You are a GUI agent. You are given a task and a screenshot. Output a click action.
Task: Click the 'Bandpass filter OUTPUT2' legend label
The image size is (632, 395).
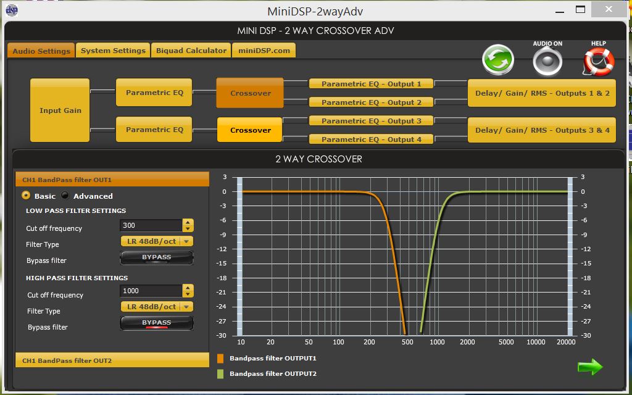tap(273, 373)
